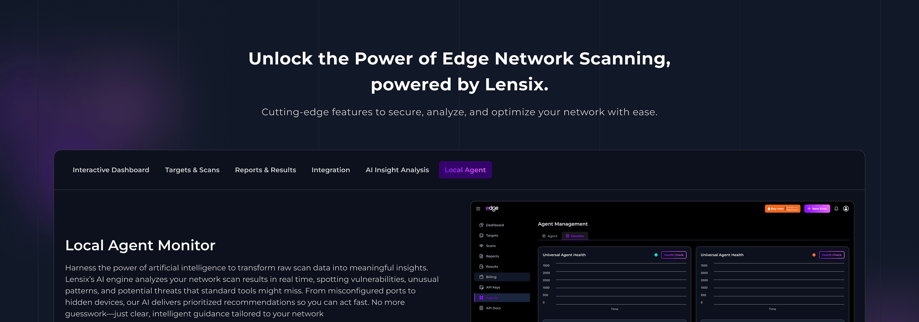The image size is (919, 322).
Task: Click the edge logo in the header
Action: pos(492,208)
